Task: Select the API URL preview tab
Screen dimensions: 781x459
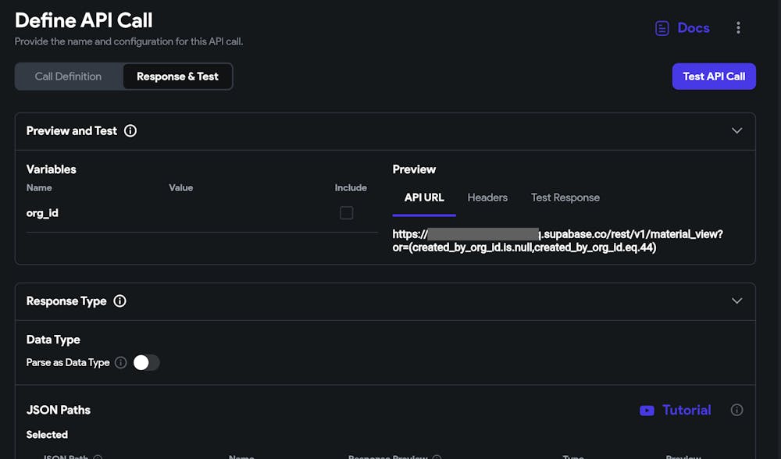Action: (424, 197)
